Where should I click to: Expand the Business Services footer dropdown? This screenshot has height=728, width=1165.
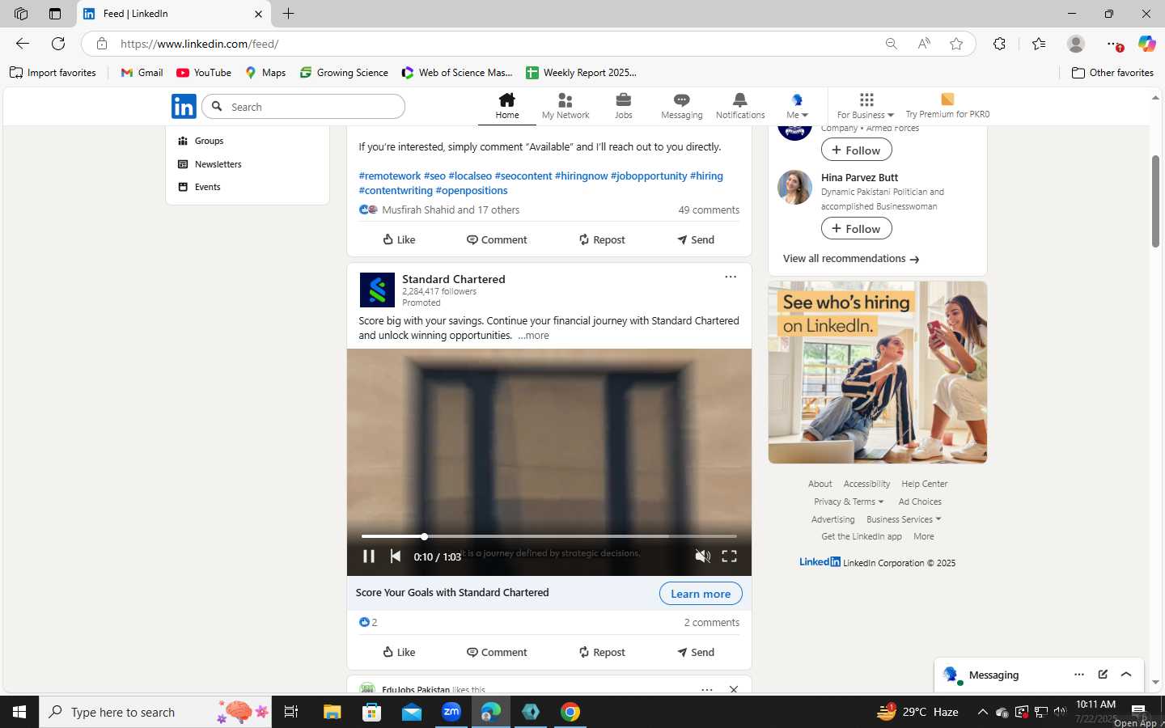pyautogui.click(x=904, y=519)
